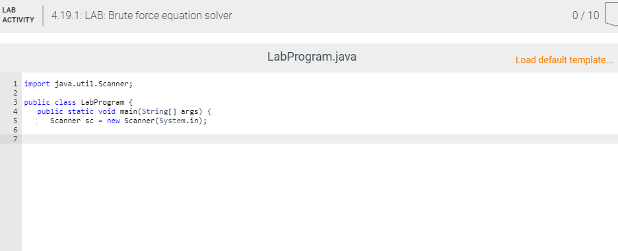Place cursor on import java.util.Scanner line
618x251 pixels.
79,84
